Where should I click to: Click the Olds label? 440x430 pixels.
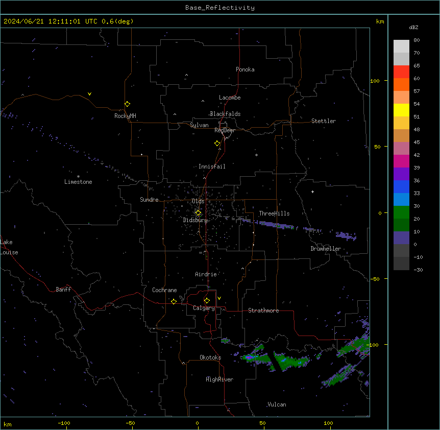click(198, 201)
